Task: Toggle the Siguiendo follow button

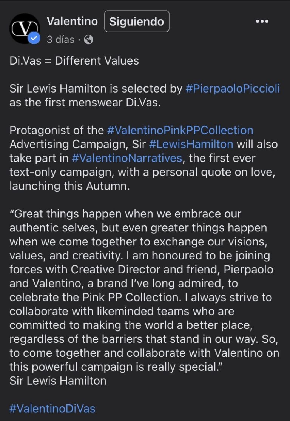Action: tap(137, 22)
